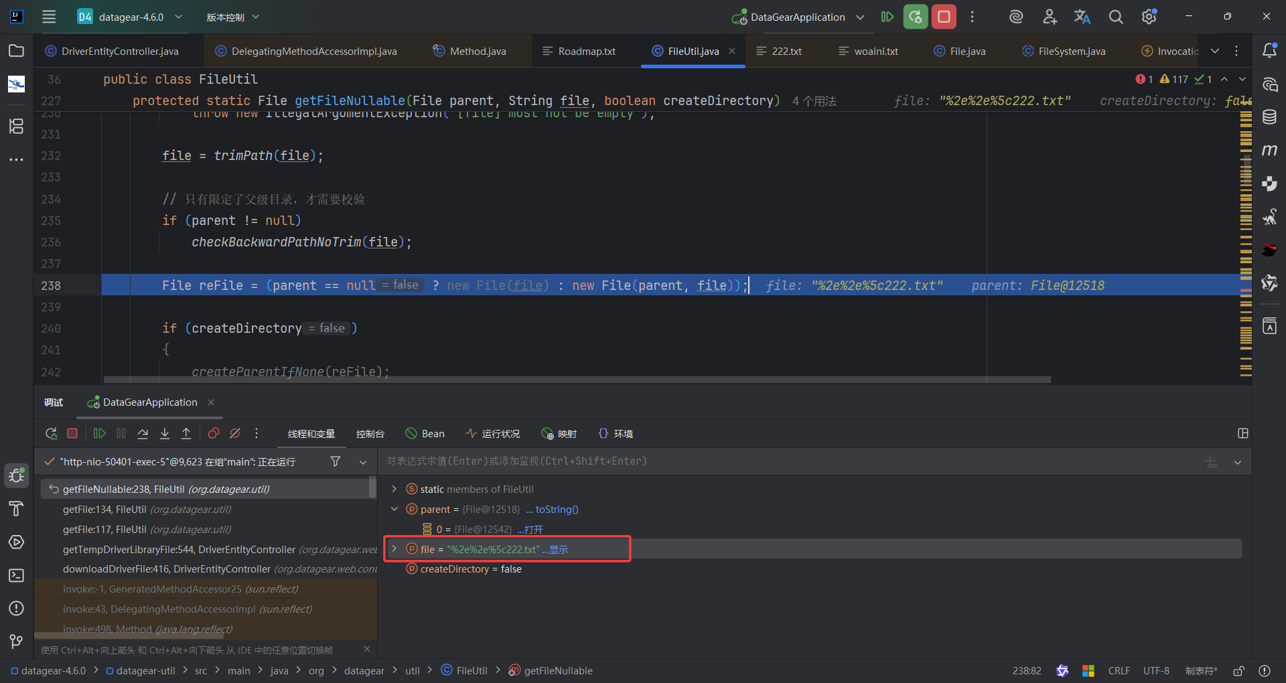Open the AI assistant spiral icon
Image resolution: width=1286 pixels, height=683 pixels.
1016,17
